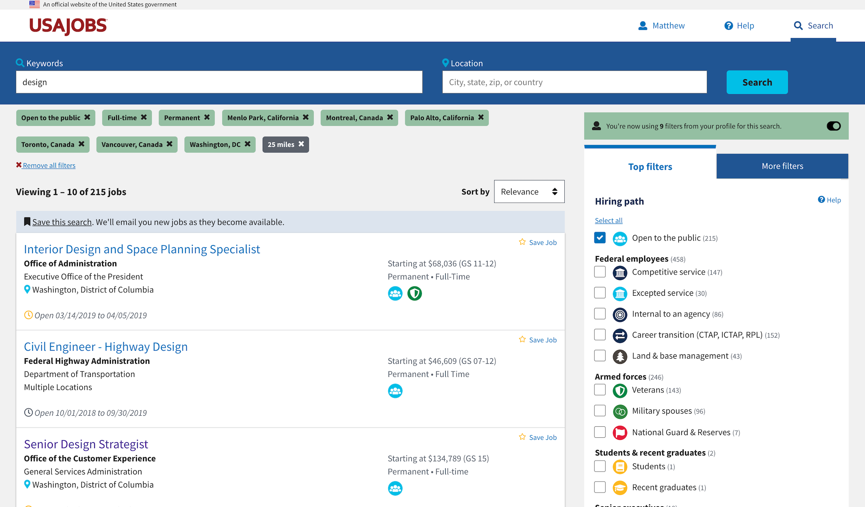Check the Recent graduates checkbox
The width and height of the screenshot is (865, 507).
600,487
